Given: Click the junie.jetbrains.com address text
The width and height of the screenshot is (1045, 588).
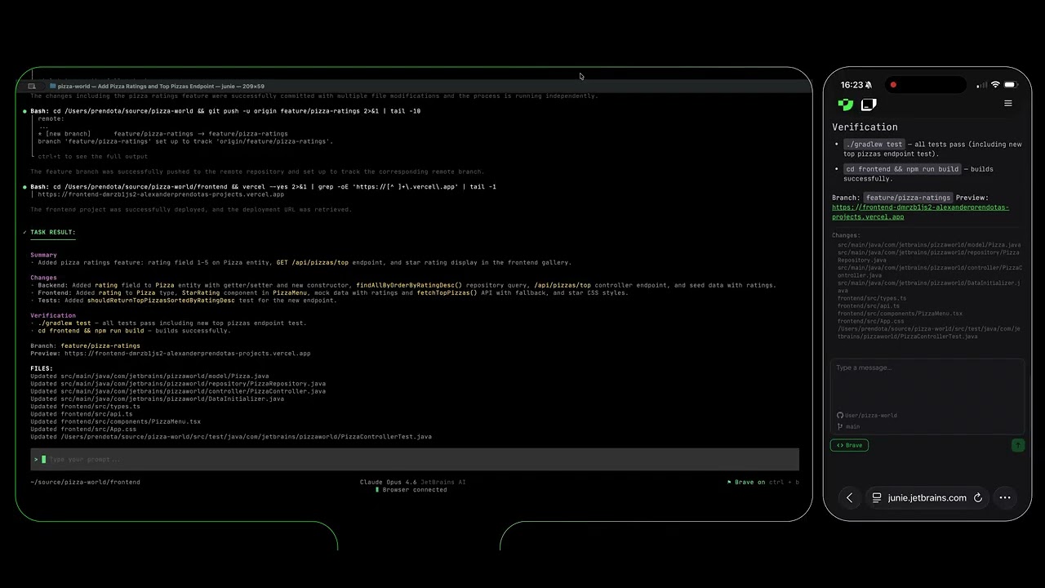Looking at the screenshot, I should (927, 497).
